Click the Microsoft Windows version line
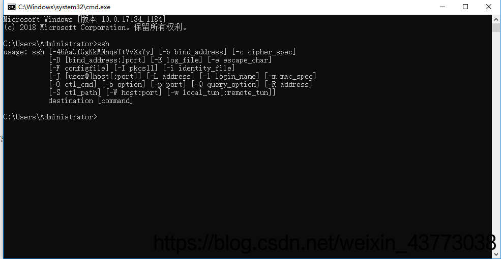Viewport: 501px width, 259px height. click(x=84, y=19)
